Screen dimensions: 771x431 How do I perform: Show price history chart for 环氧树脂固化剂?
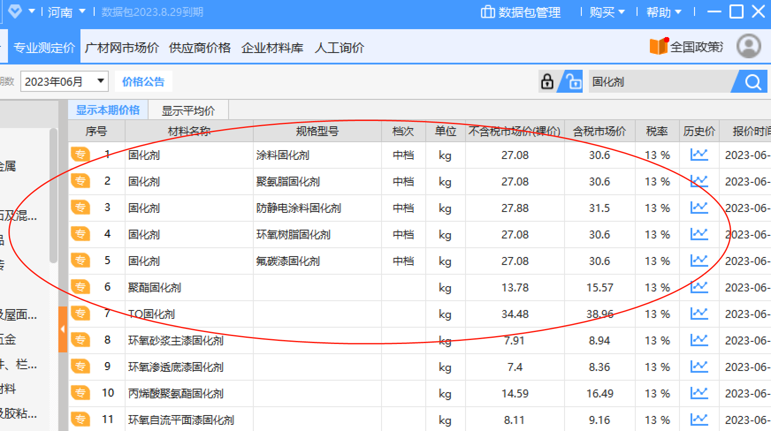[x=699, y=234]
